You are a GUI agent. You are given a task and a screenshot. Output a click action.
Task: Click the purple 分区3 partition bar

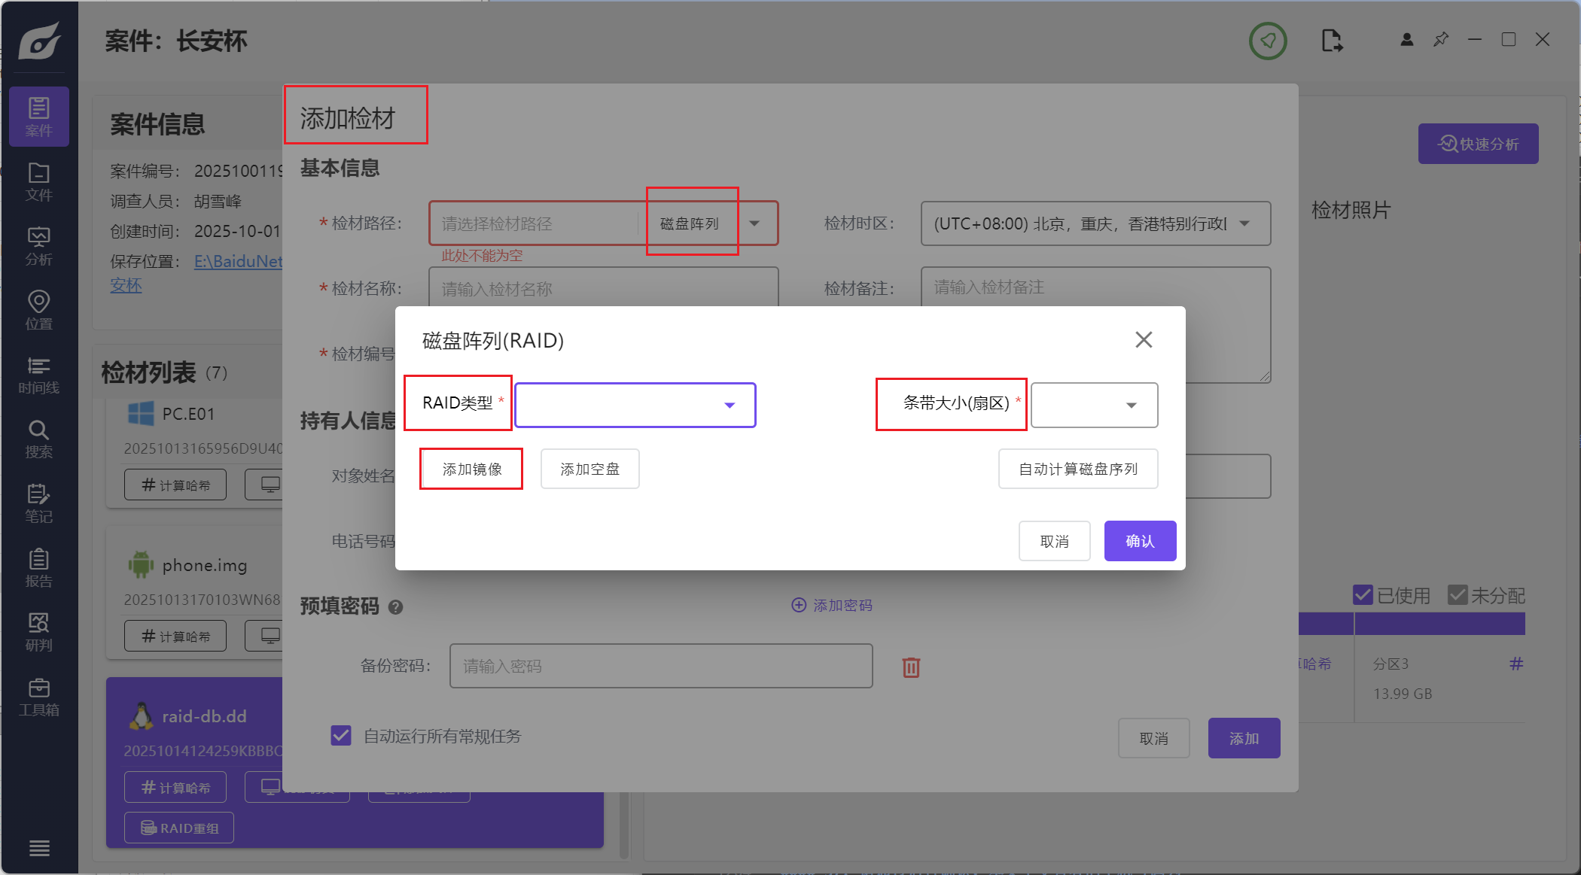[x=1439, y=624]
